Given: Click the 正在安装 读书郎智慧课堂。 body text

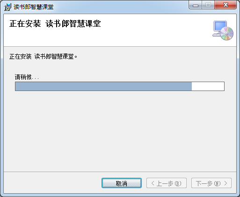Looking at the screenshot, I should click(x=43, y=56).
